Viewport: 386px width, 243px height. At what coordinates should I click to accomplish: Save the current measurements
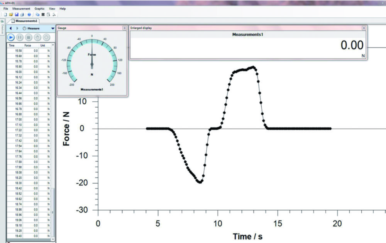pyautogui.click(x=17, y=14)
